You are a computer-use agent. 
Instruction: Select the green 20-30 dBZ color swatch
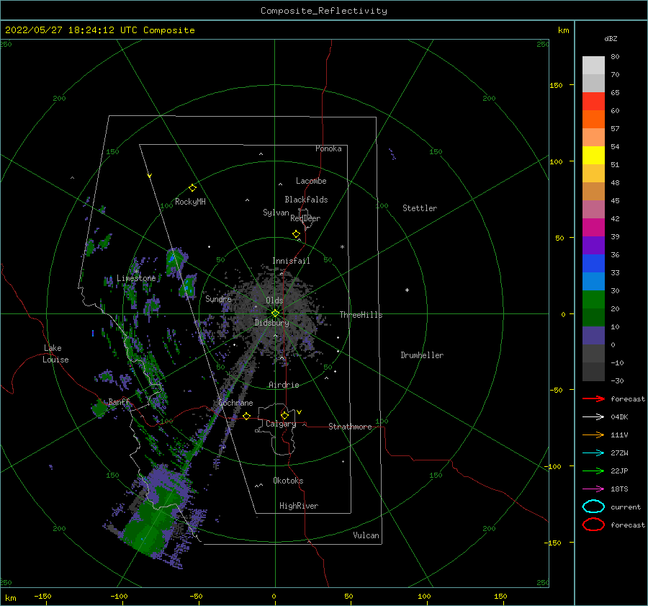coord(593,300)
